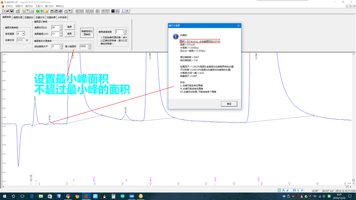Switch to the 定量组份 tab

tap(29, 17)
